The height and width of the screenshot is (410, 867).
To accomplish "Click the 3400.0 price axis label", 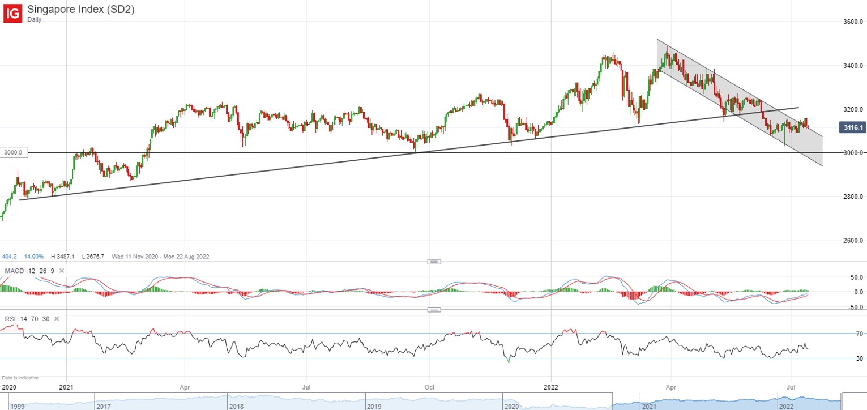I will pyautogui.click(x=853, y=66).
